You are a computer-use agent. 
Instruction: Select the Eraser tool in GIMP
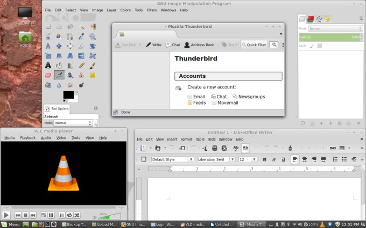click(x=48, y=75)
